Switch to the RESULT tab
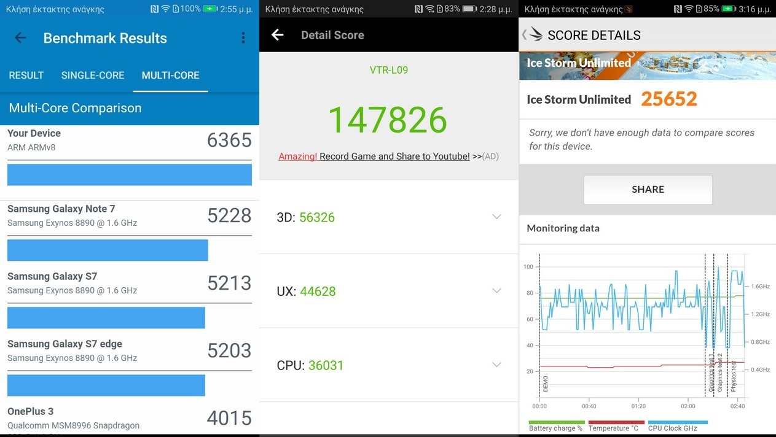Image resolution: width=776 pixels, height=437 pixels. [x=26, y=75]
